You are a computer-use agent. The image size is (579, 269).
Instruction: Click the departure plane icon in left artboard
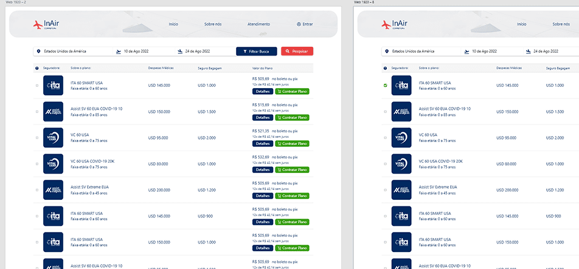[118, 52]
